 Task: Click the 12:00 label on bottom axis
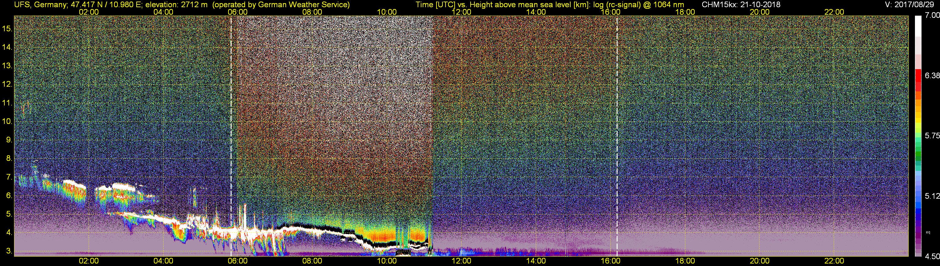[462, 261]
